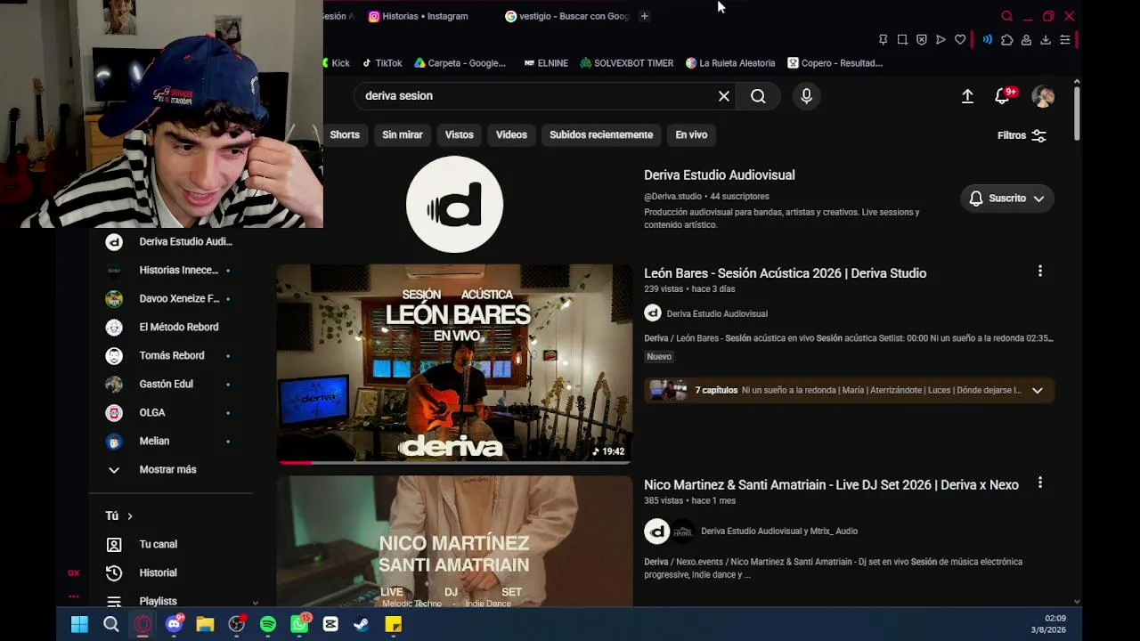Open the Carpeta Google Drive bookmark
The height and width of the screenshot is (641, 1140).
460,63
